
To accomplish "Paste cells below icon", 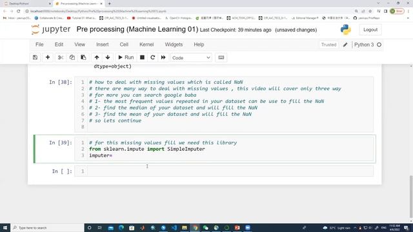I will 83,57.
